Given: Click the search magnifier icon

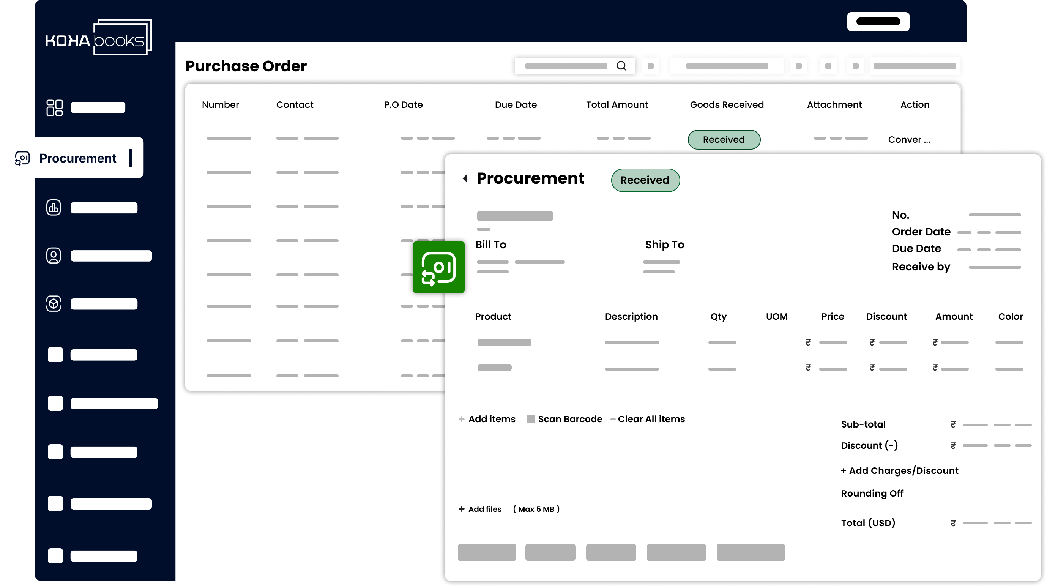Looking at the screenshot, I should [621, 66].
